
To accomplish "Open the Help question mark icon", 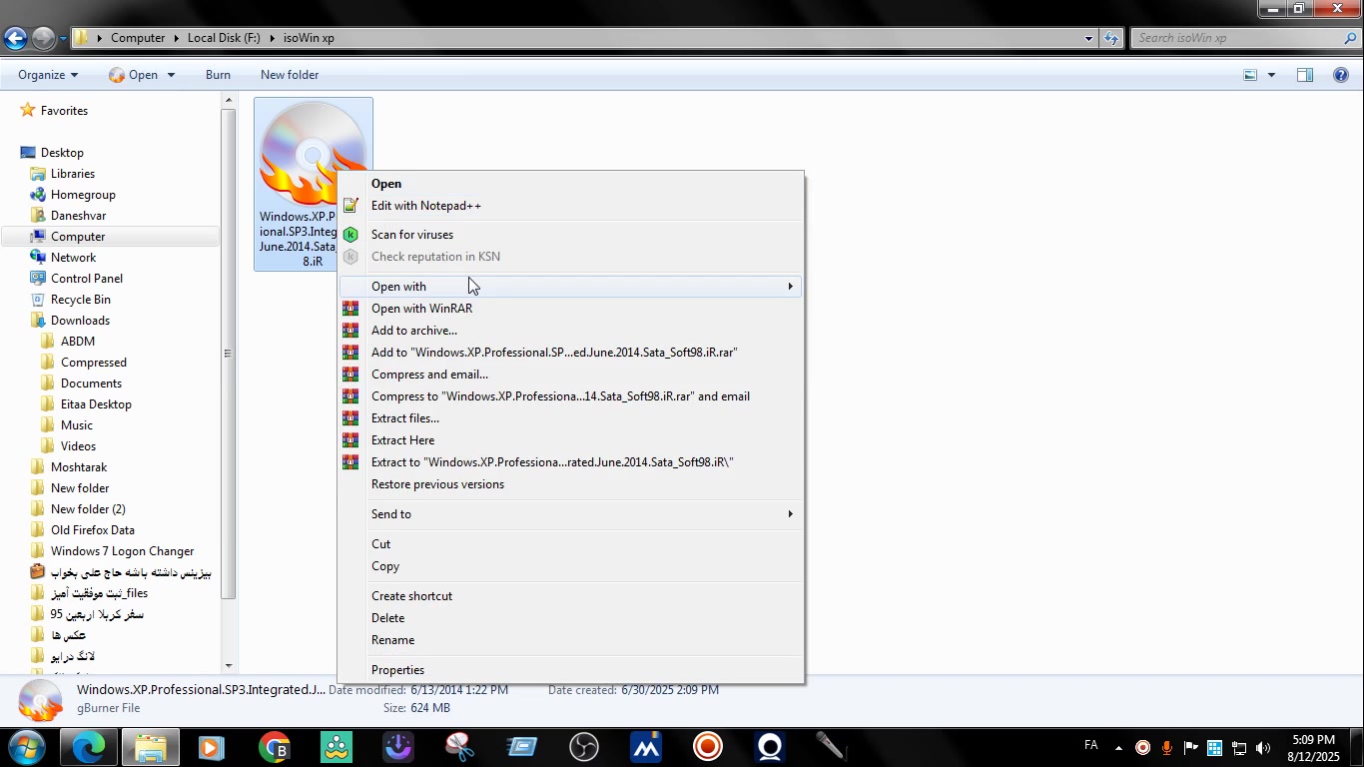I will (x=1341, y=75).
